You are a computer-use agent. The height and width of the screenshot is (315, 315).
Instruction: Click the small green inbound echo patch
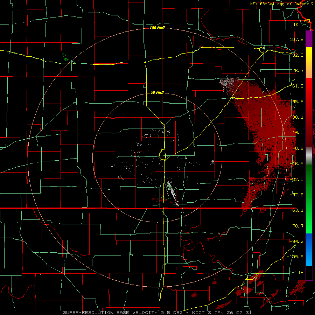[x=65, y=57]
